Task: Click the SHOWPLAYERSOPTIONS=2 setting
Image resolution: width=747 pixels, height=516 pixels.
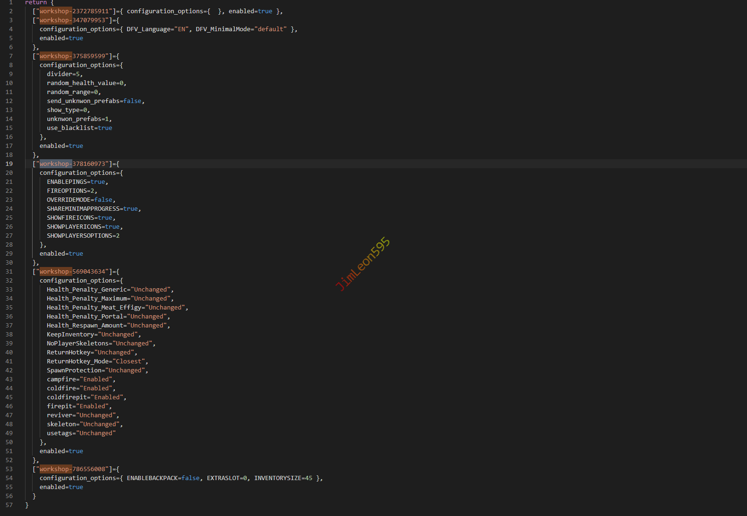Action: [83, 236]
